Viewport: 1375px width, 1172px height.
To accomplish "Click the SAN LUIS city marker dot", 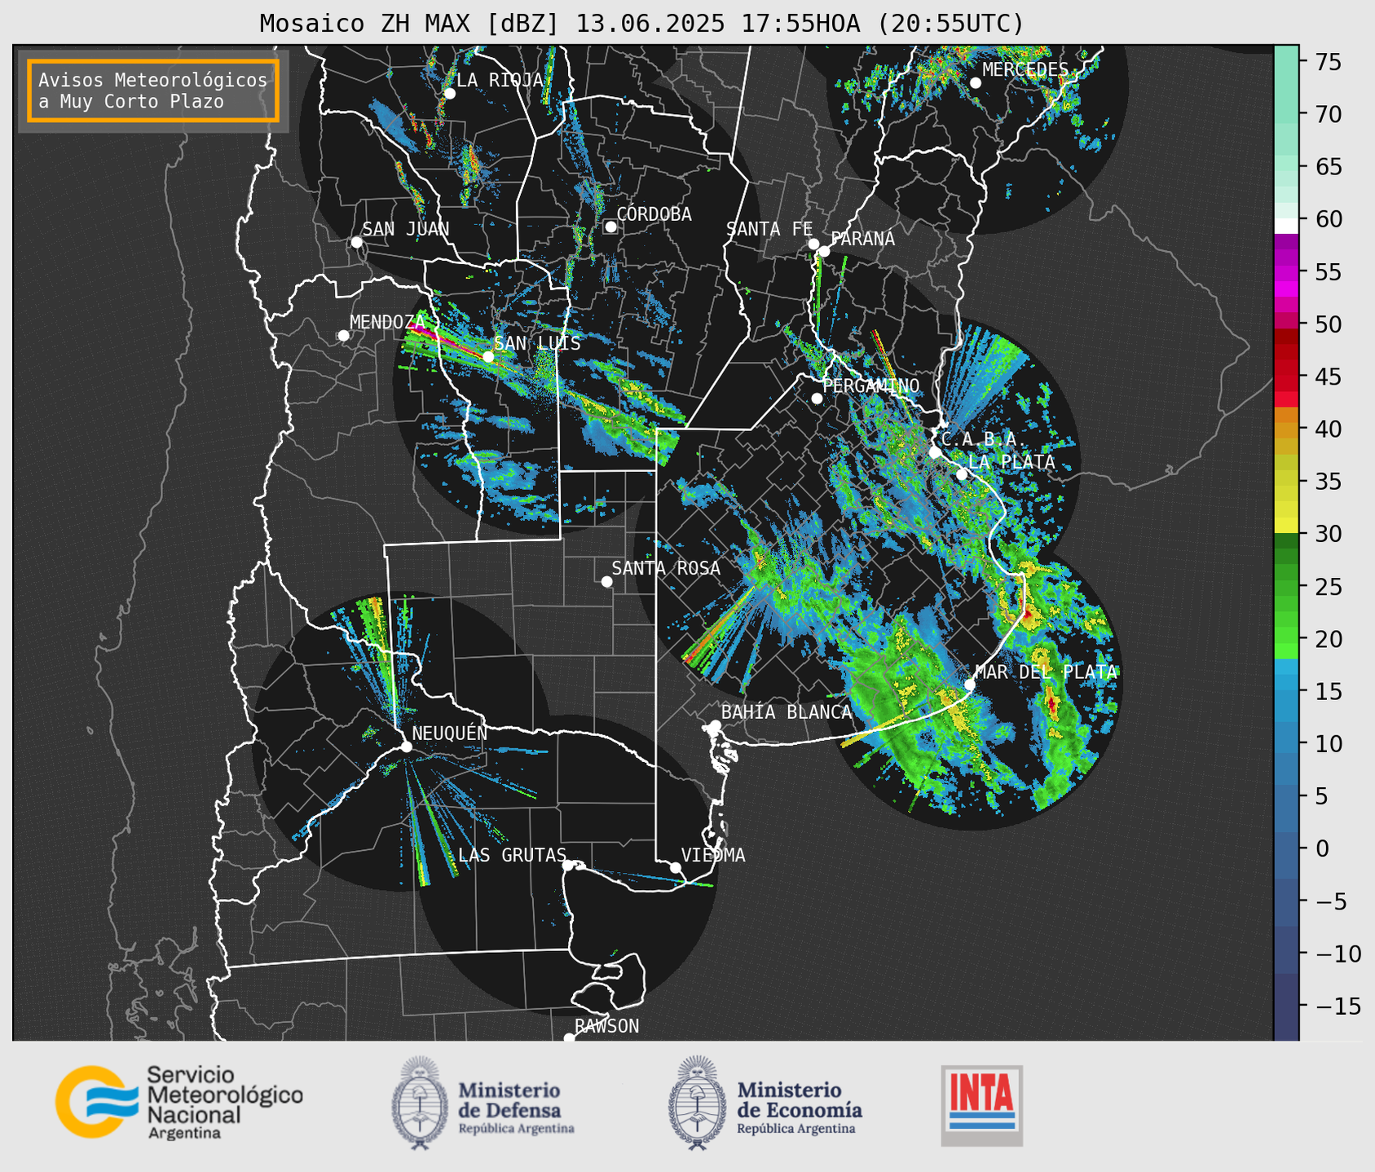I will click(x=488, y=357).
